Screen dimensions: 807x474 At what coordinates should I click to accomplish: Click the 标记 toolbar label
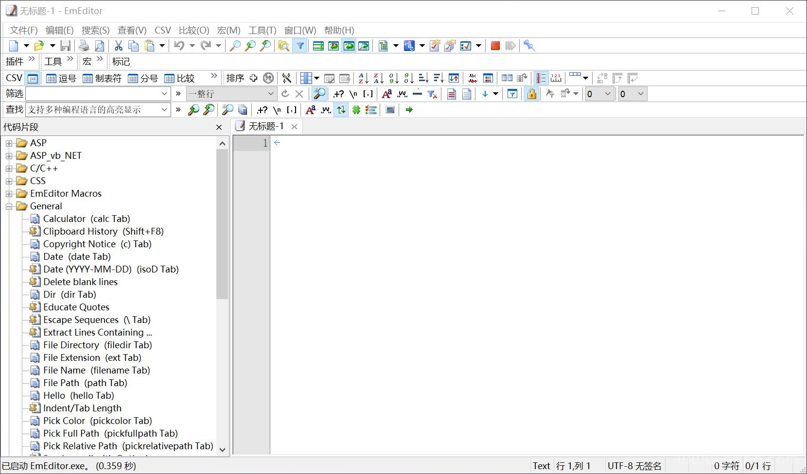pos(121,62)
